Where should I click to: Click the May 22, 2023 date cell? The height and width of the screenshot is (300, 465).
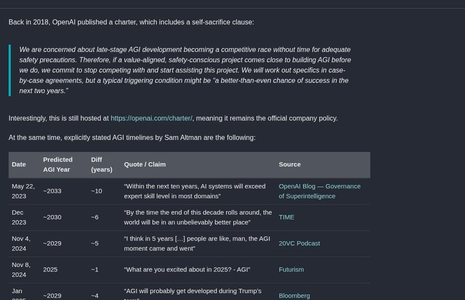[23, 191]
